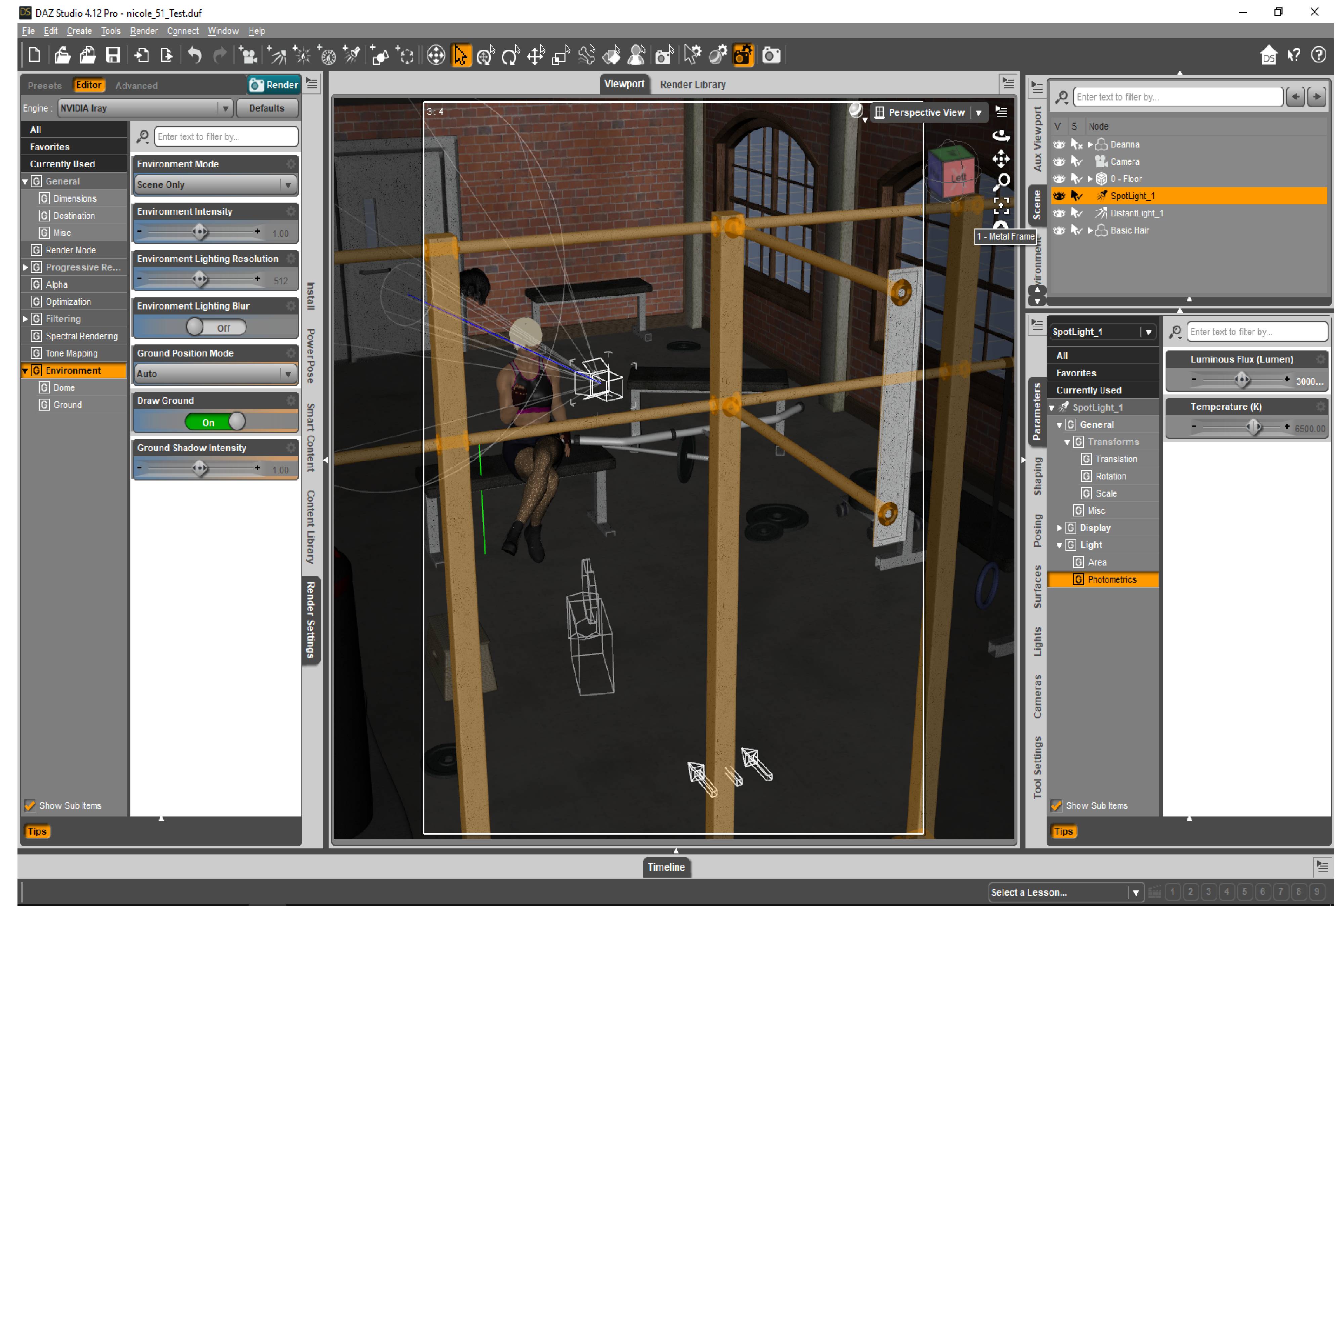
Task: Toggle Environment Lighting Blur off switch
Action: point(216,328)
